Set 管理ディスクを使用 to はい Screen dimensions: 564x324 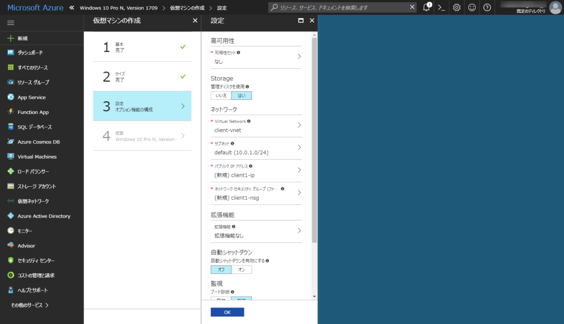coord(241,95)
